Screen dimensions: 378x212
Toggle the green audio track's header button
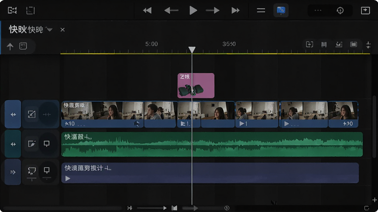(x=13, y=144)
